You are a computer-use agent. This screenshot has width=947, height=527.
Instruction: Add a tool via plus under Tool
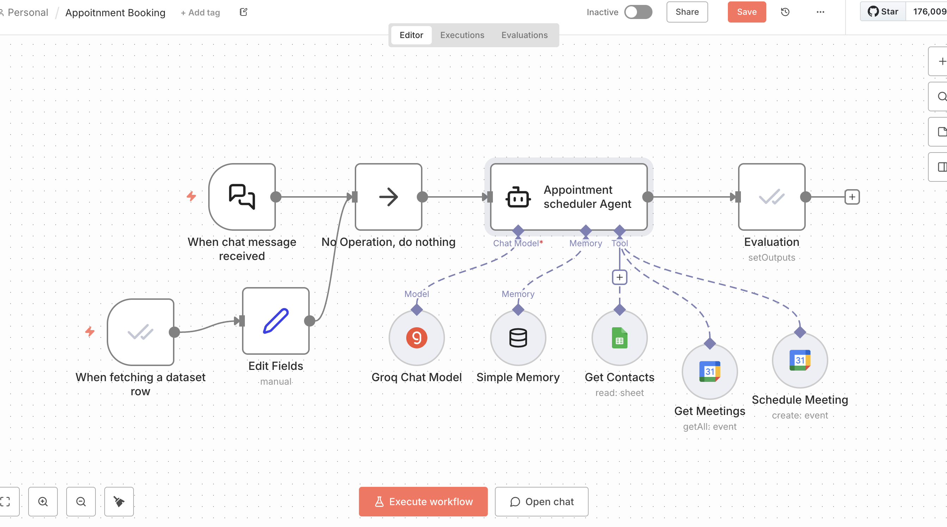coord(619,277)
